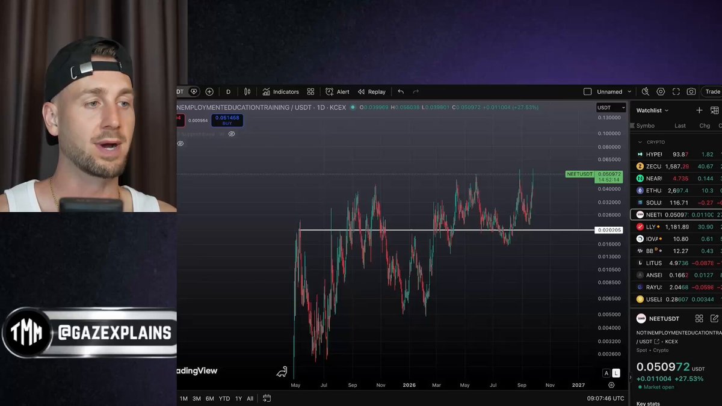Select the 1Y time range
The image size is (722, 406).
[238, 398]
